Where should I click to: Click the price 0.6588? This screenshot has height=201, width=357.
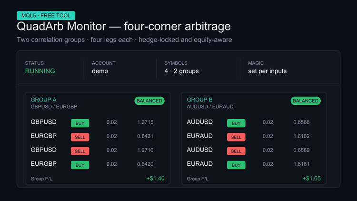tap(301, 122)
